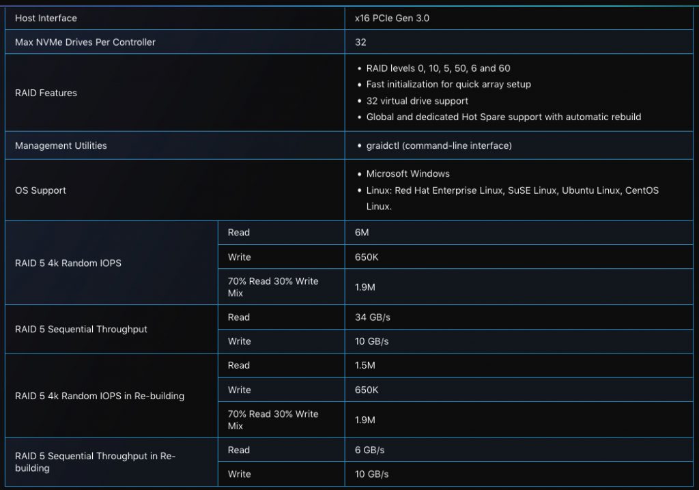Screen dimensions: 699x490
Task: Select the RAID Features row heading
Action: click(46, 93)
